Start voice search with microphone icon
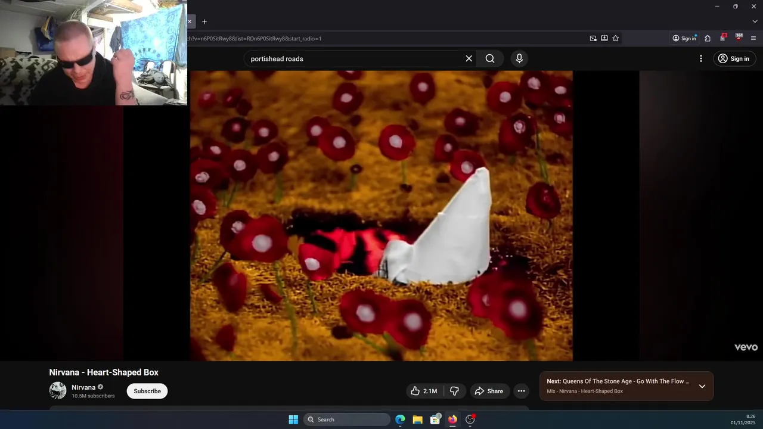The height and width of the screenshot is (429, 763). 519,58
